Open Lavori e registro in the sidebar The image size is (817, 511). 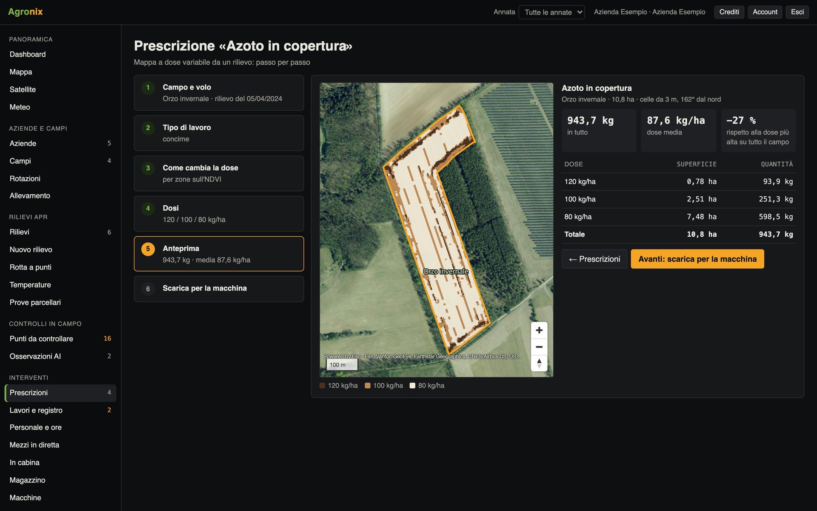click(60, 410)
